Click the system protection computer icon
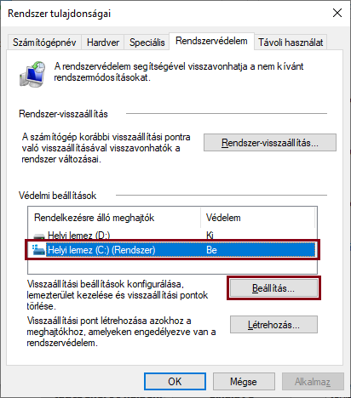 click(32, 74)
